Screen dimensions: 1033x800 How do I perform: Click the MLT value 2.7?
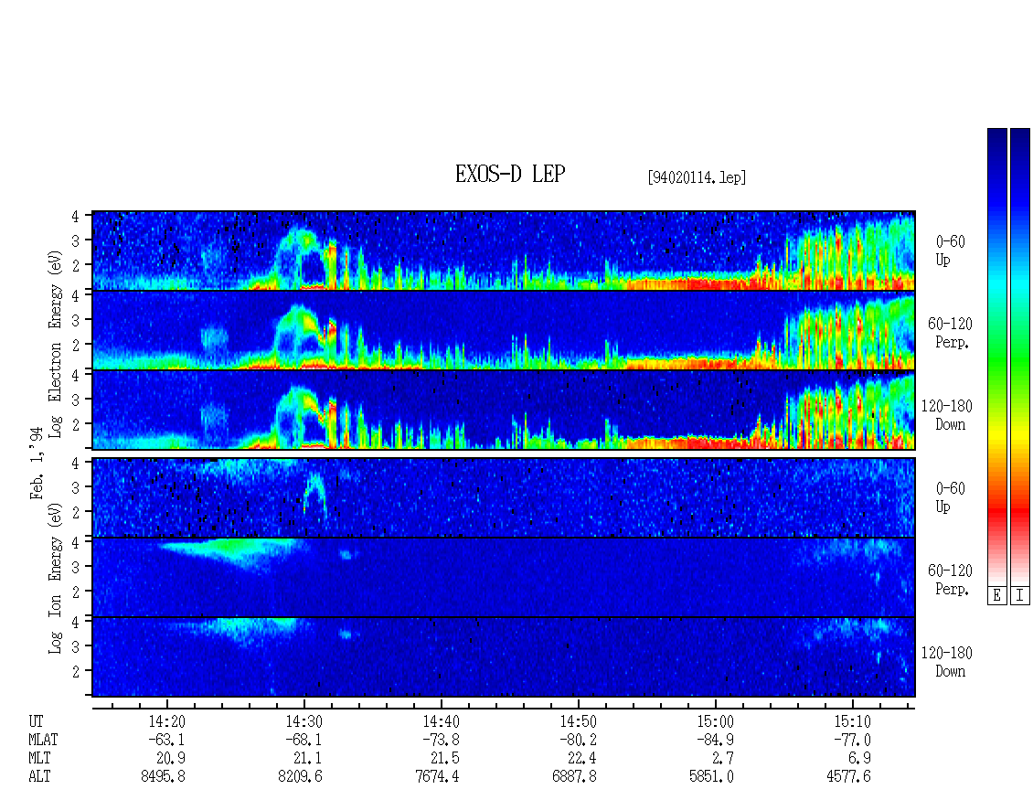723,758
